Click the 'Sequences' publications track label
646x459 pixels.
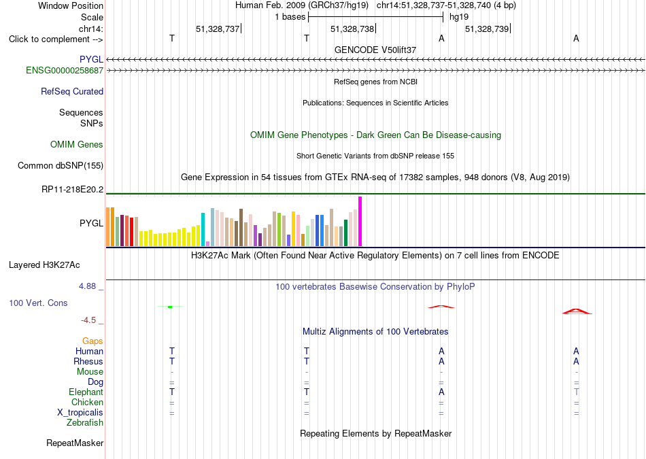click(x=81, y=112)
